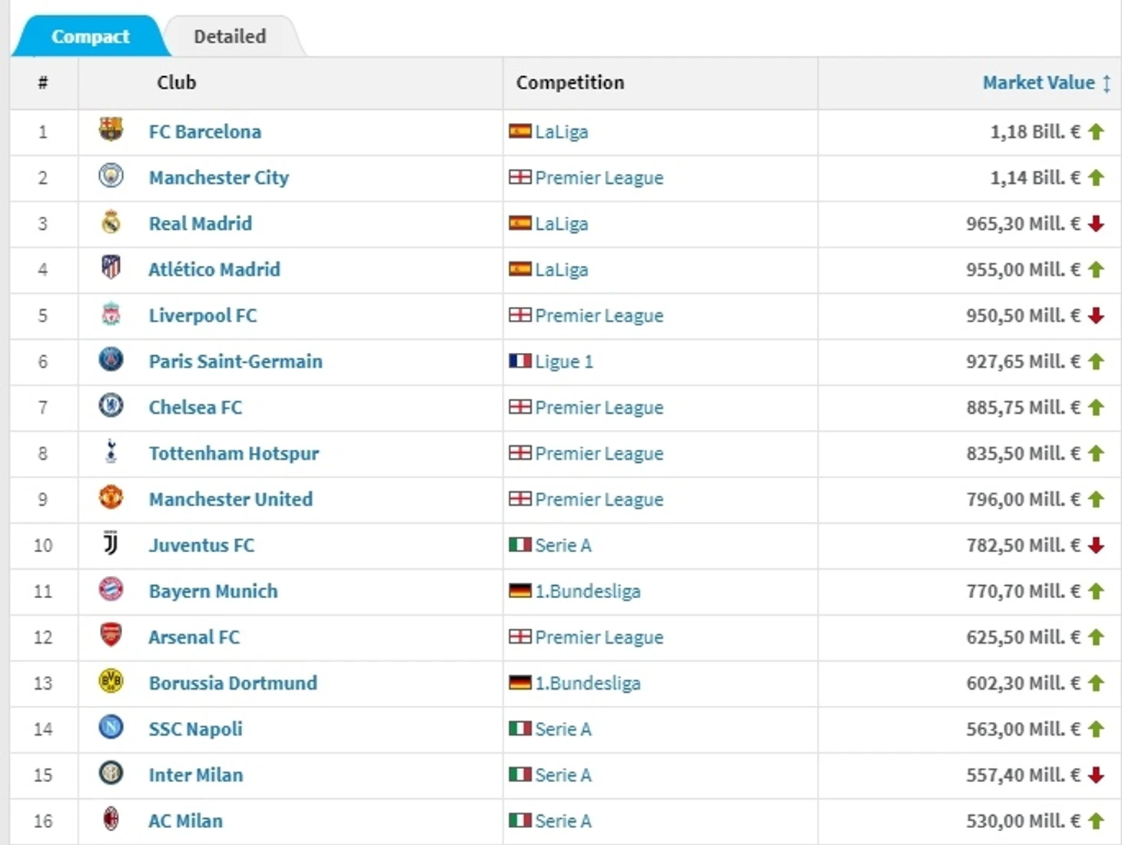This screenshot has height=845, width=1122.
Task: Open the Liverpool FC club link
Action: [203, 315]
